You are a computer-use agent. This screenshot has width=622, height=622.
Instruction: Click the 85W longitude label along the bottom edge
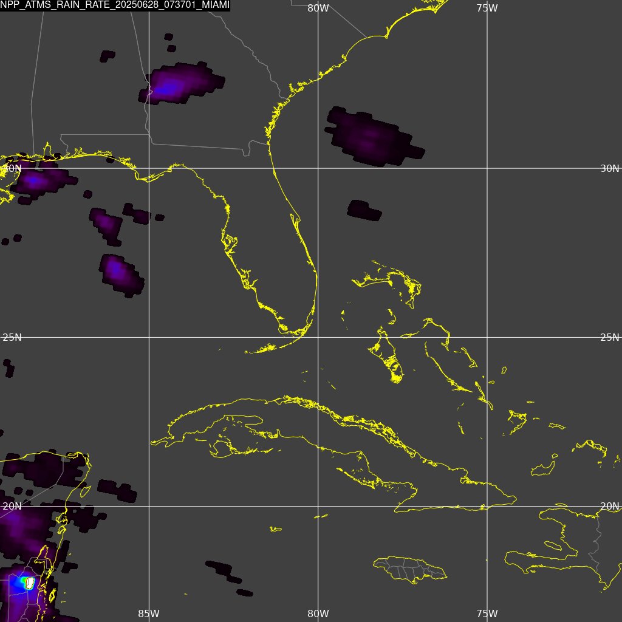(149, 613)
